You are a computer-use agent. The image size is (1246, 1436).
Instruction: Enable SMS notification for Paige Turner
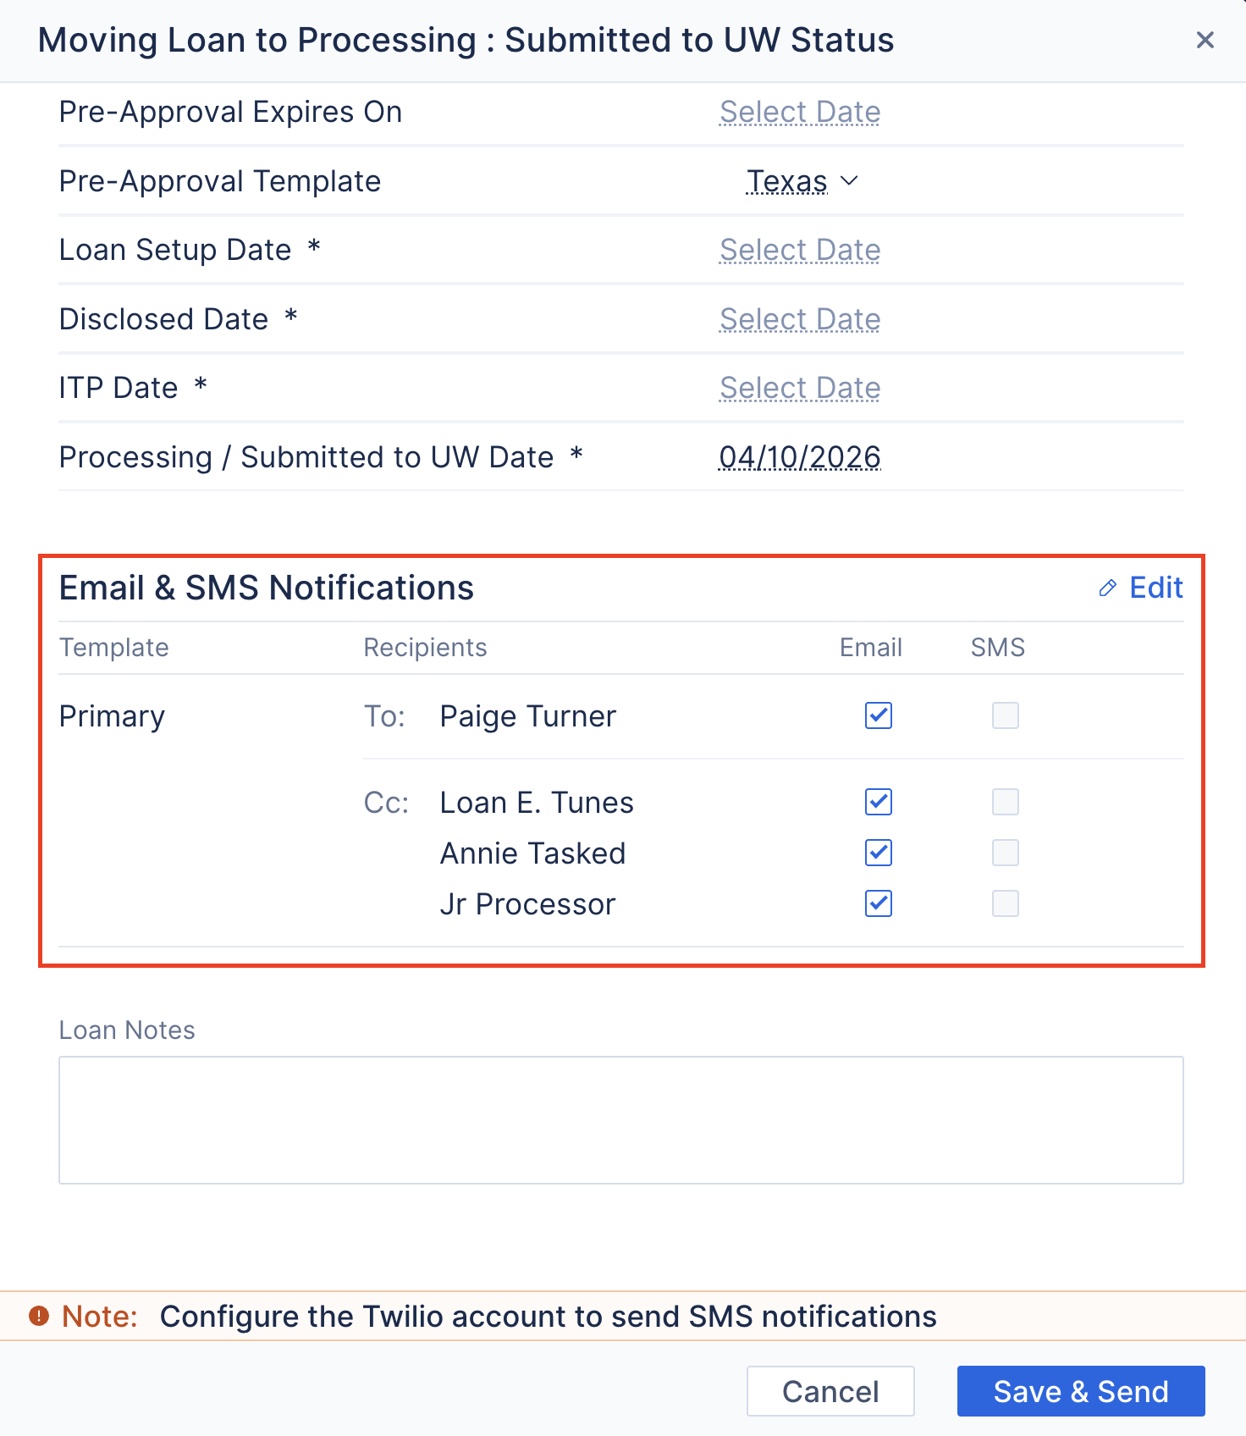1005,715
